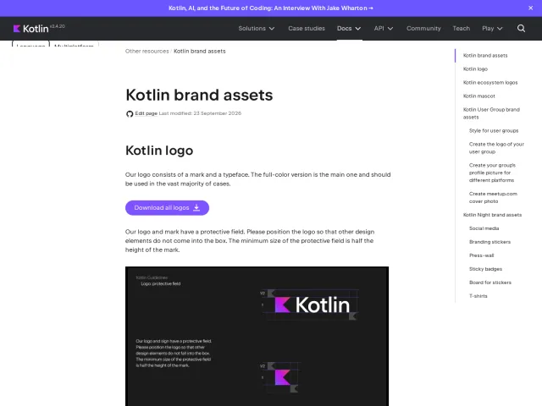Open the Jake Wharton interview banner link
542x406 pixels.
pos(271,8)
